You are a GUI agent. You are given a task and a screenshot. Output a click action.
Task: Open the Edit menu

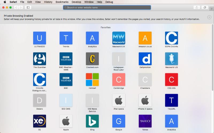[30, 2]
